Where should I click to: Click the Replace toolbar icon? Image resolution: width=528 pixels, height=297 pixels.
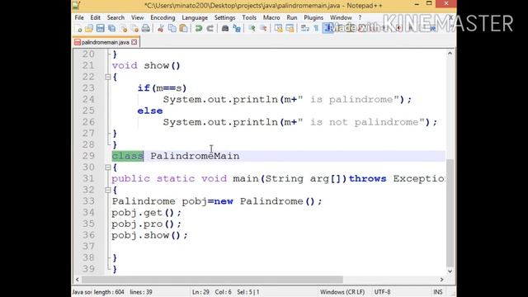[237, 29]
